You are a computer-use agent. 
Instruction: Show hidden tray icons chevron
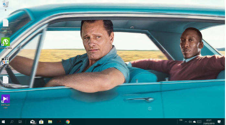tap(186, 122)
